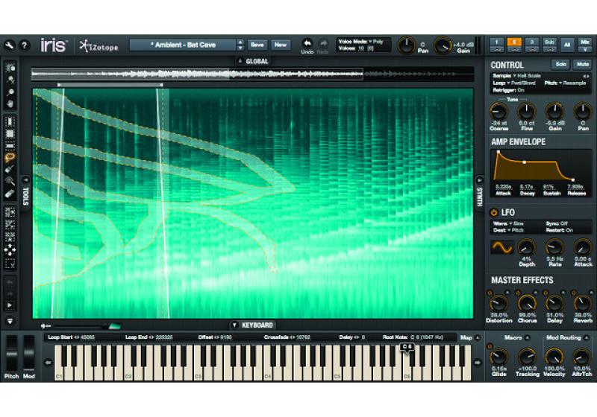Toggle Solo for the current sample
This screenshot has height=417, width=597.
click(560, 65)
